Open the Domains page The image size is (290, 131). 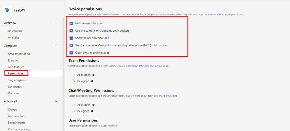pos(14,93)
